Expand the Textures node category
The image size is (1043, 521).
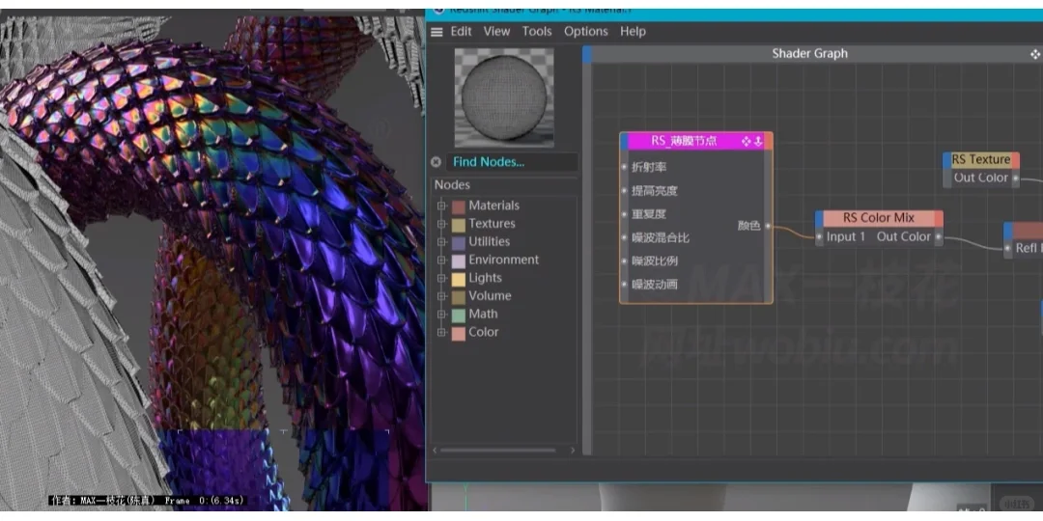pyautogui.click(x=441, y=224)
